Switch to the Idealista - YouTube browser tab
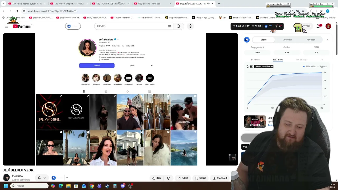Image resolution: width=338 pixels, height=190 pixels. [x=153, y=4]
